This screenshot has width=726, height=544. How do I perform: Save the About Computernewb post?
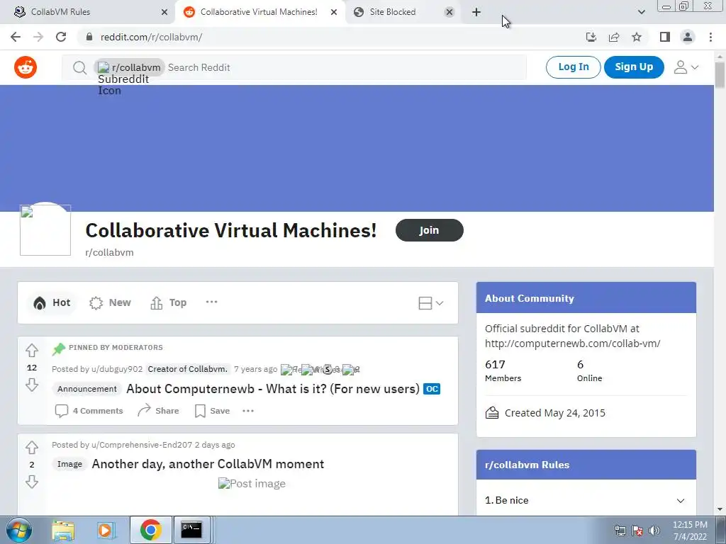click(x=213, y=411)
